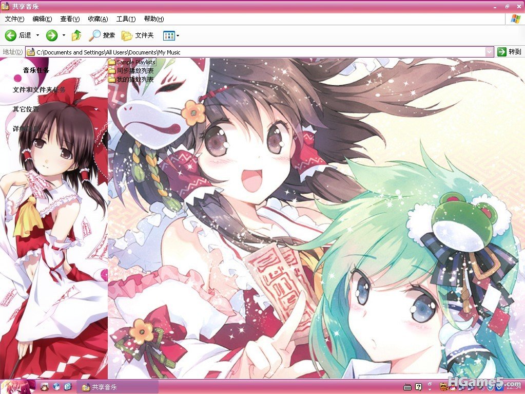This screenshot has width=525, height=394.
Task: Restore the language bar small icon
Action: coord(430,383)
